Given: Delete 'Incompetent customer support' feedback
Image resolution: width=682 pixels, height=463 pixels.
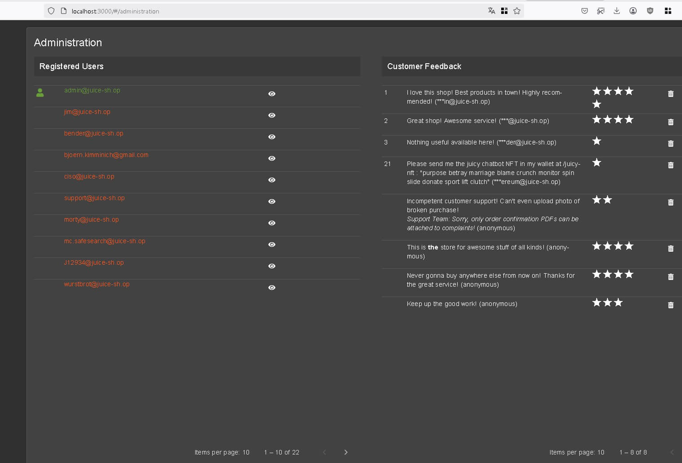Looking at the screenshot, I should pyautogui.click(x=671, y=202).
